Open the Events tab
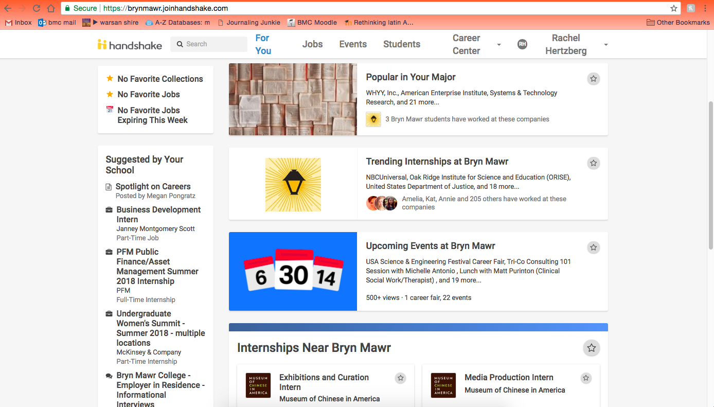This screenshot has height=407, width=714. pos(353,44)
